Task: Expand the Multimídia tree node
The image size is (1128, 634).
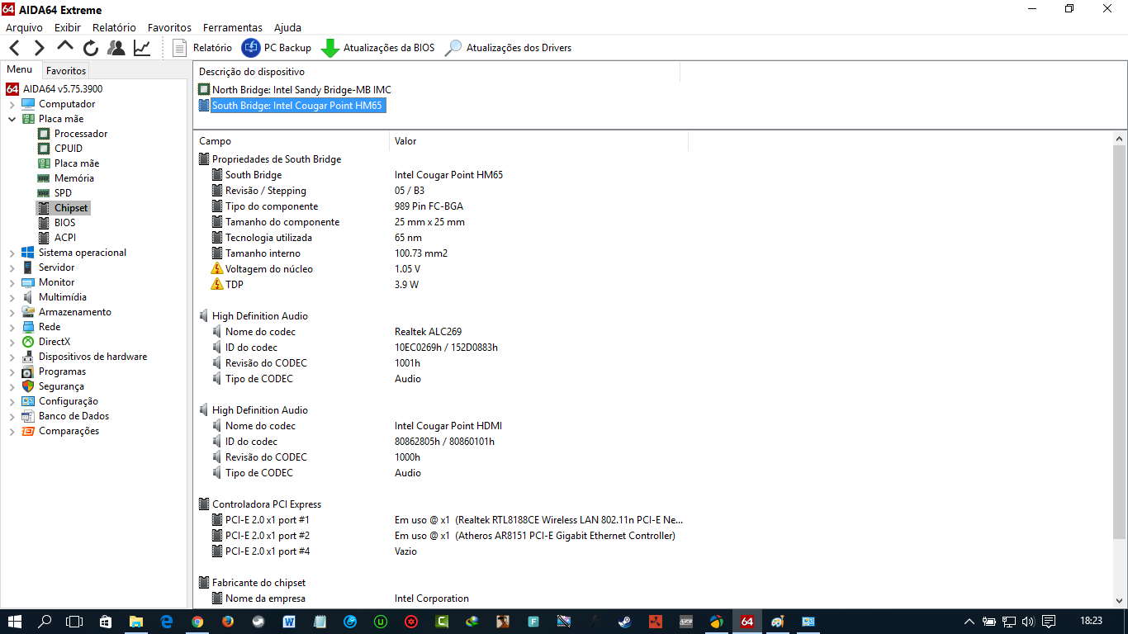Action: coord(12,297)
